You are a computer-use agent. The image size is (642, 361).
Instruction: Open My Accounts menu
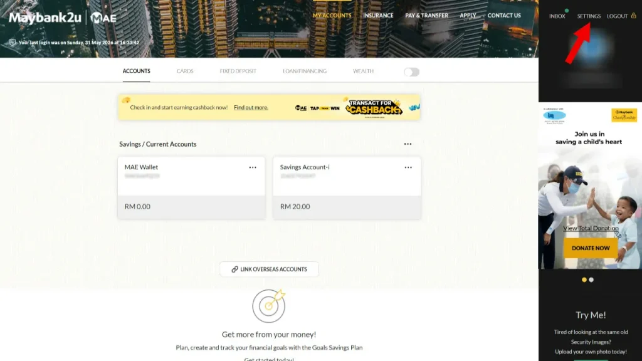click(x=332, y=16)
